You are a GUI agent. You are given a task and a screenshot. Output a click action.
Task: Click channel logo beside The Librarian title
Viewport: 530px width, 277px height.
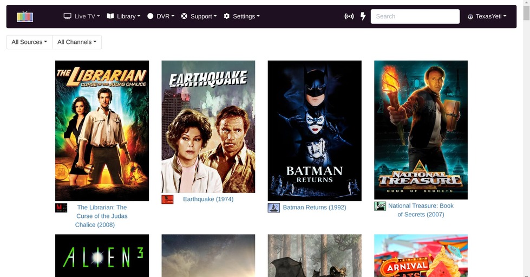(61, 208)
